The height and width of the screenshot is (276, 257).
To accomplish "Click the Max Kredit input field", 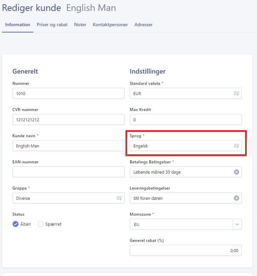I will click(186, 120).
